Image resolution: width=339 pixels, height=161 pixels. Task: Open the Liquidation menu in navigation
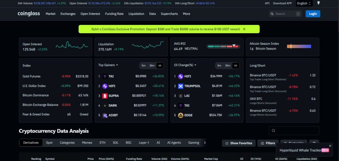click(136, 14)
